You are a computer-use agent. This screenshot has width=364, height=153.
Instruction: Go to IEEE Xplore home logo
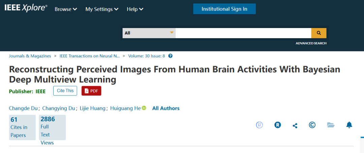(x=26, y=8)
